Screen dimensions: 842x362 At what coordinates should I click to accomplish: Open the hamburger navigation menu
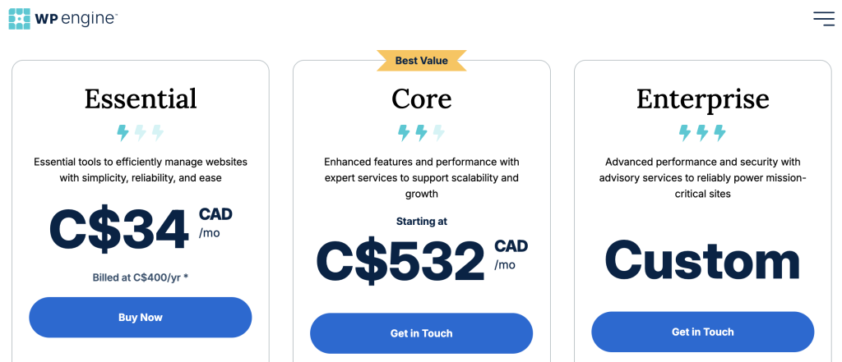[x=823, y=18]
